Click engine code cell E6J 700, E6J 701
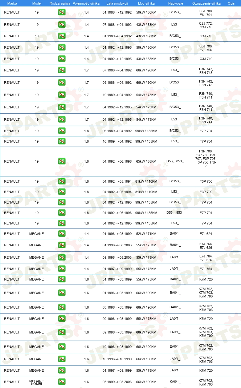The width and height of the screenshot is (241, 388). coord(206,13)
